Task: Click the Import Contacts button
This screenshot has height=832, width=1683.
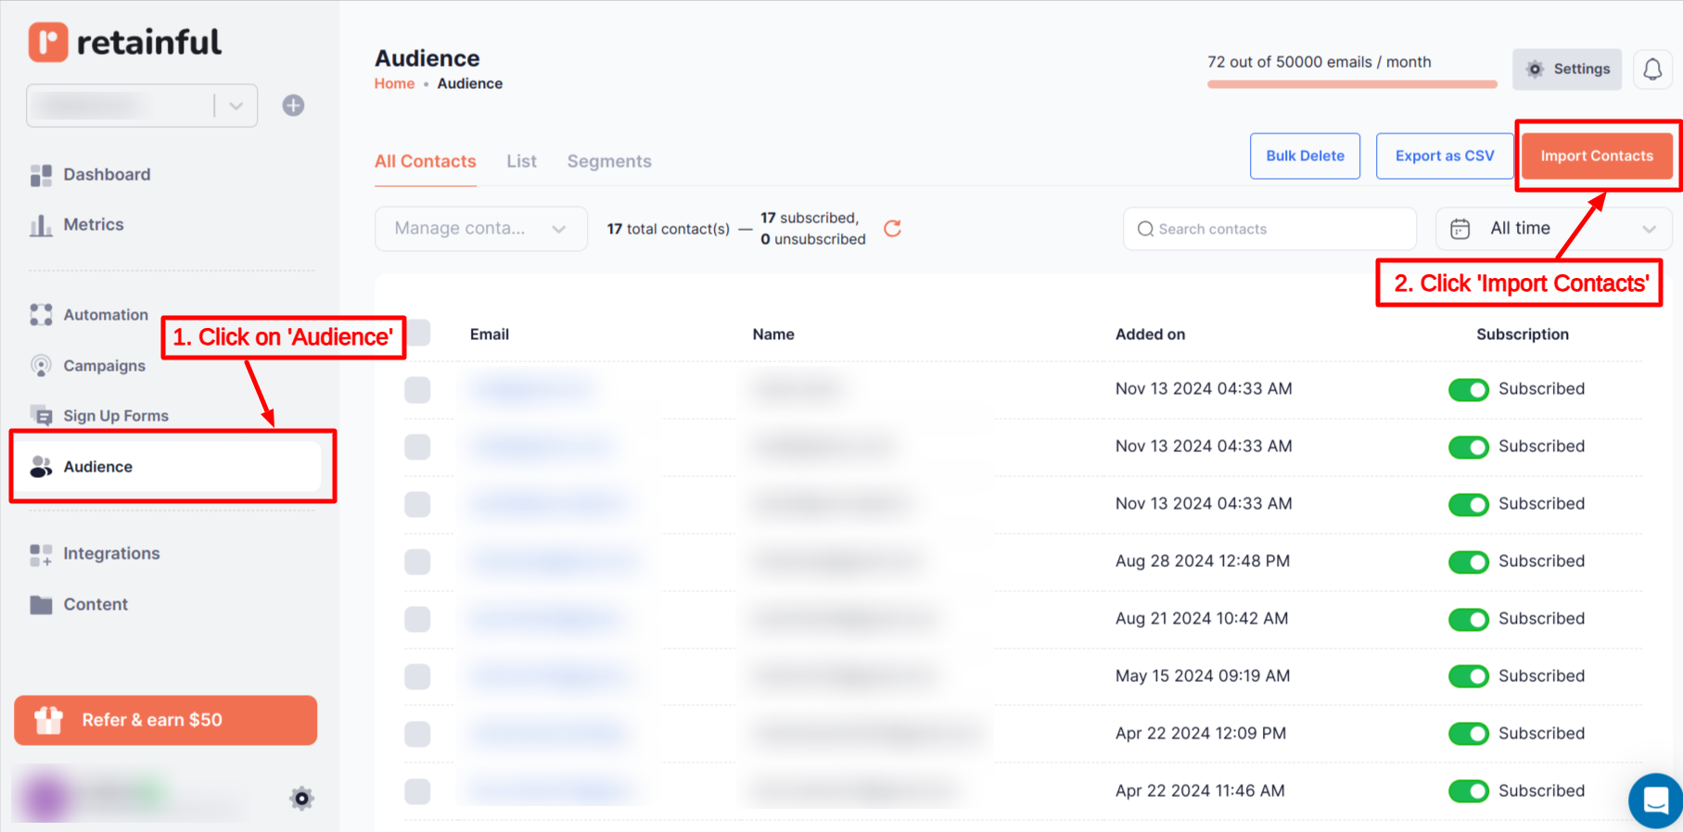Action: point(1596,156)
